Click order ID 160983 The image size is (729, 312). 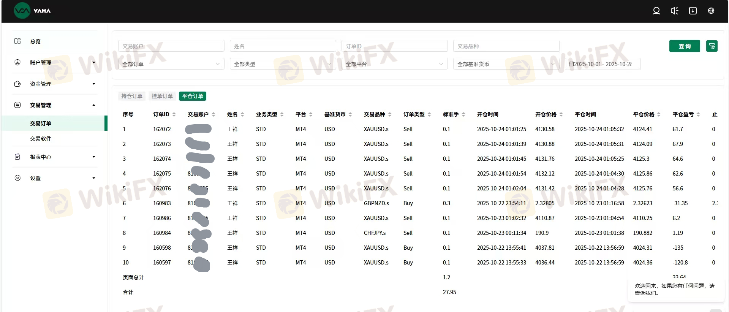(x=162, y=203)
